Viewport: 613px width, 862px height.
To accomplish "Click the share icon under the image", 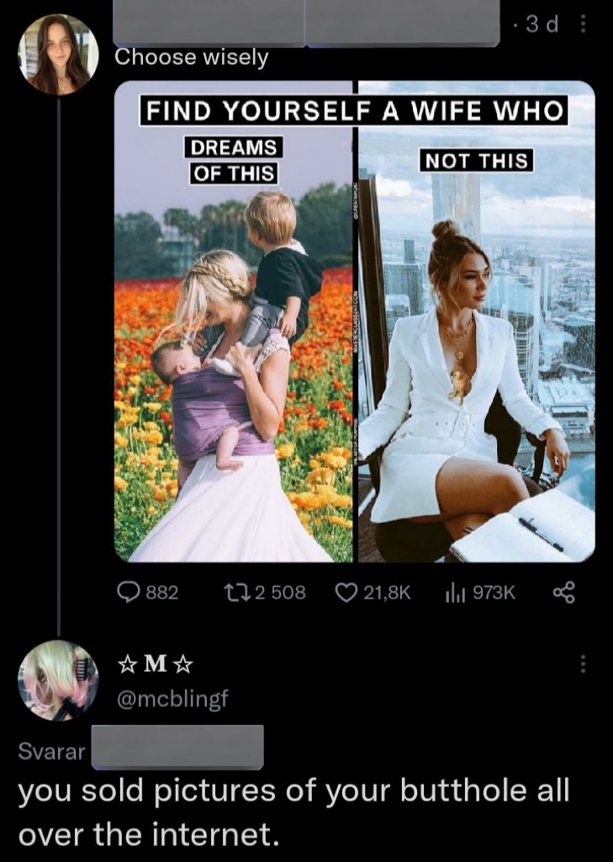I will 563,593.
